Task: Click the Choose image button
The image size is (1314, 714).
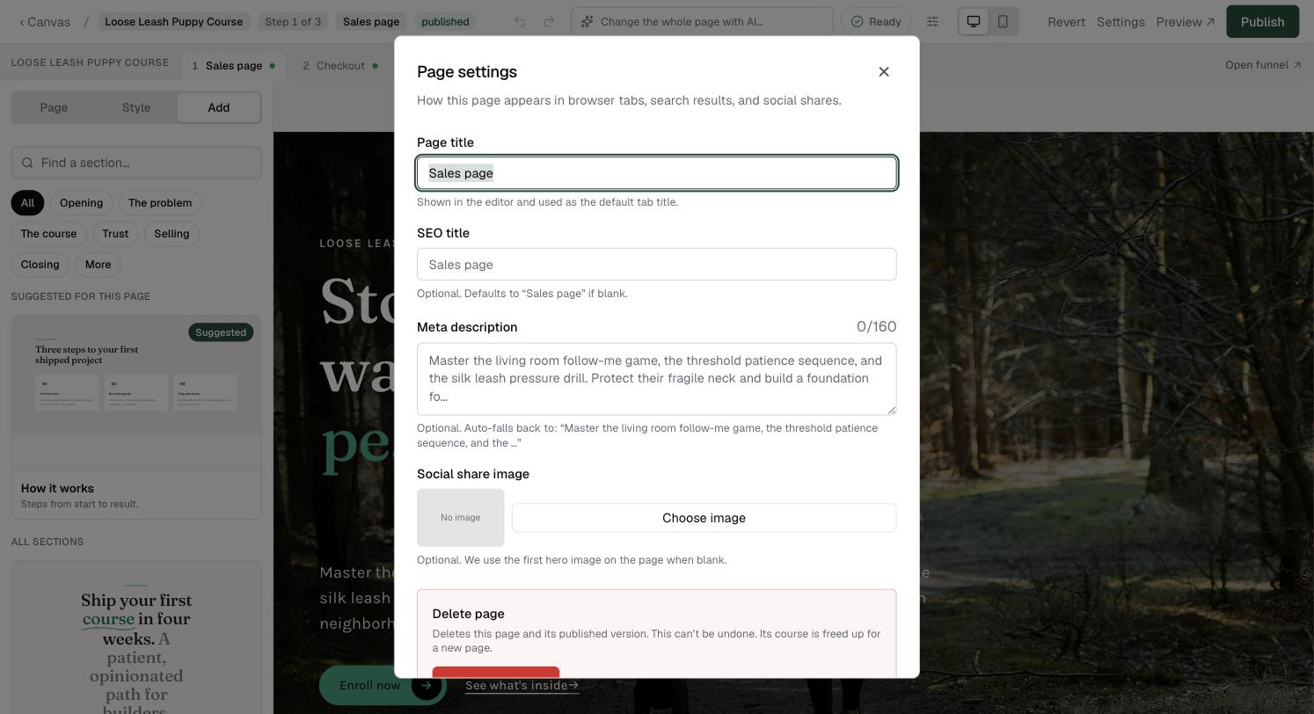Action: coord(704,518)
